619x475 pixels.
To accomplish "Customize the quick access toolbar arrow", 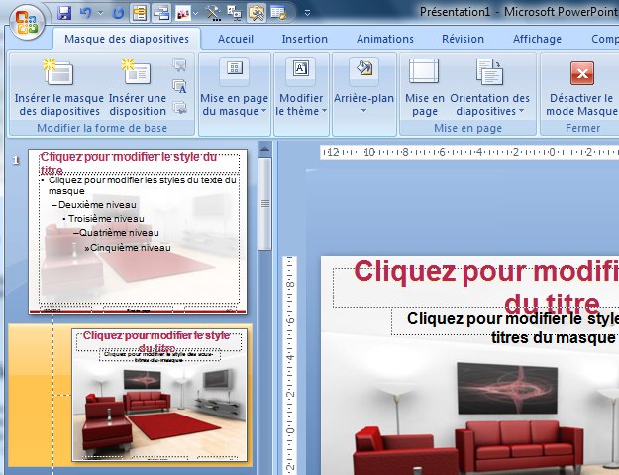I will (x=307, y=13).
